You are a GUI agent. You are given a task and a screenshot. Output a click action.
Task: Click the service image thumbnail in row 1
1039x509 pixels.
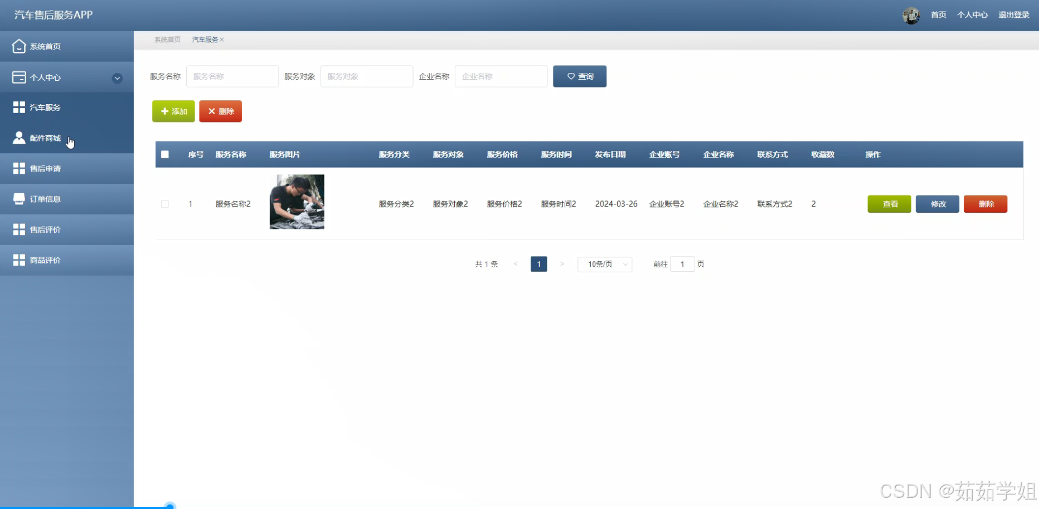tap(297, 202)
